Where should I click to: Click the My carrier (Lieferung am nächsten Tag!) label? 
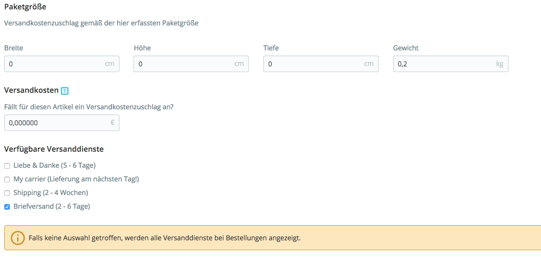(x=76, y=180)
